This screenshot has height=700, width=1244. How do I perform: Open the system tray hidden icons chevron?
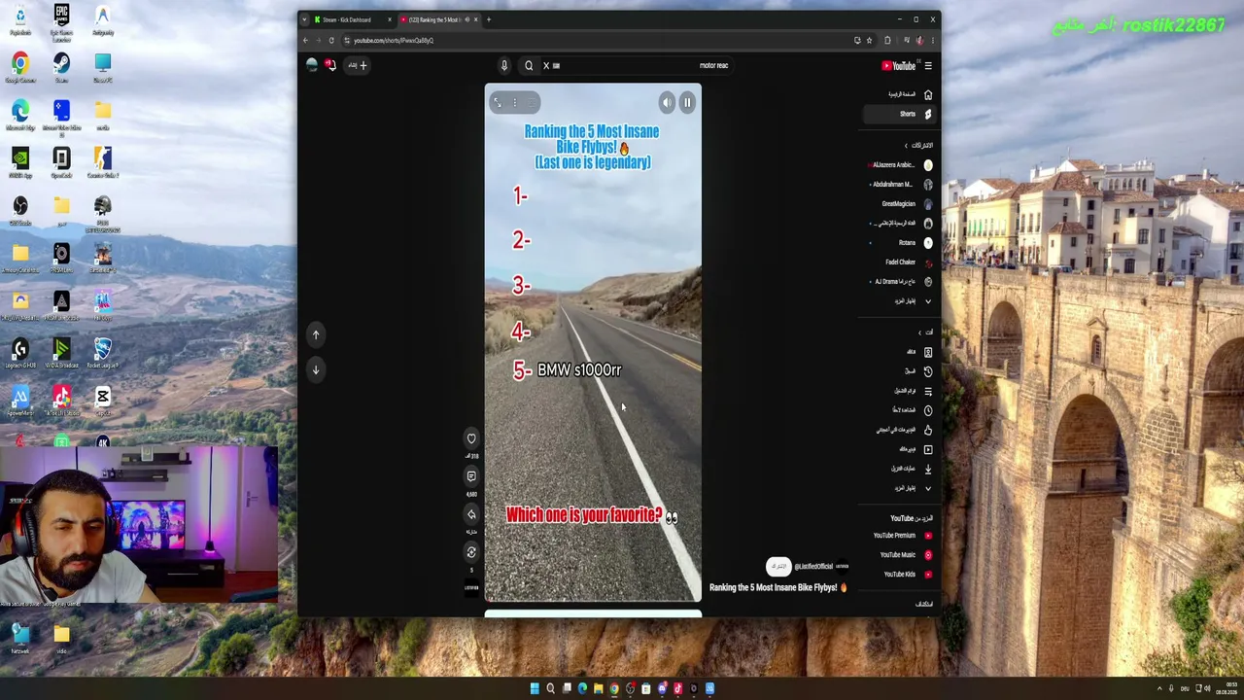coord(1158,688)
